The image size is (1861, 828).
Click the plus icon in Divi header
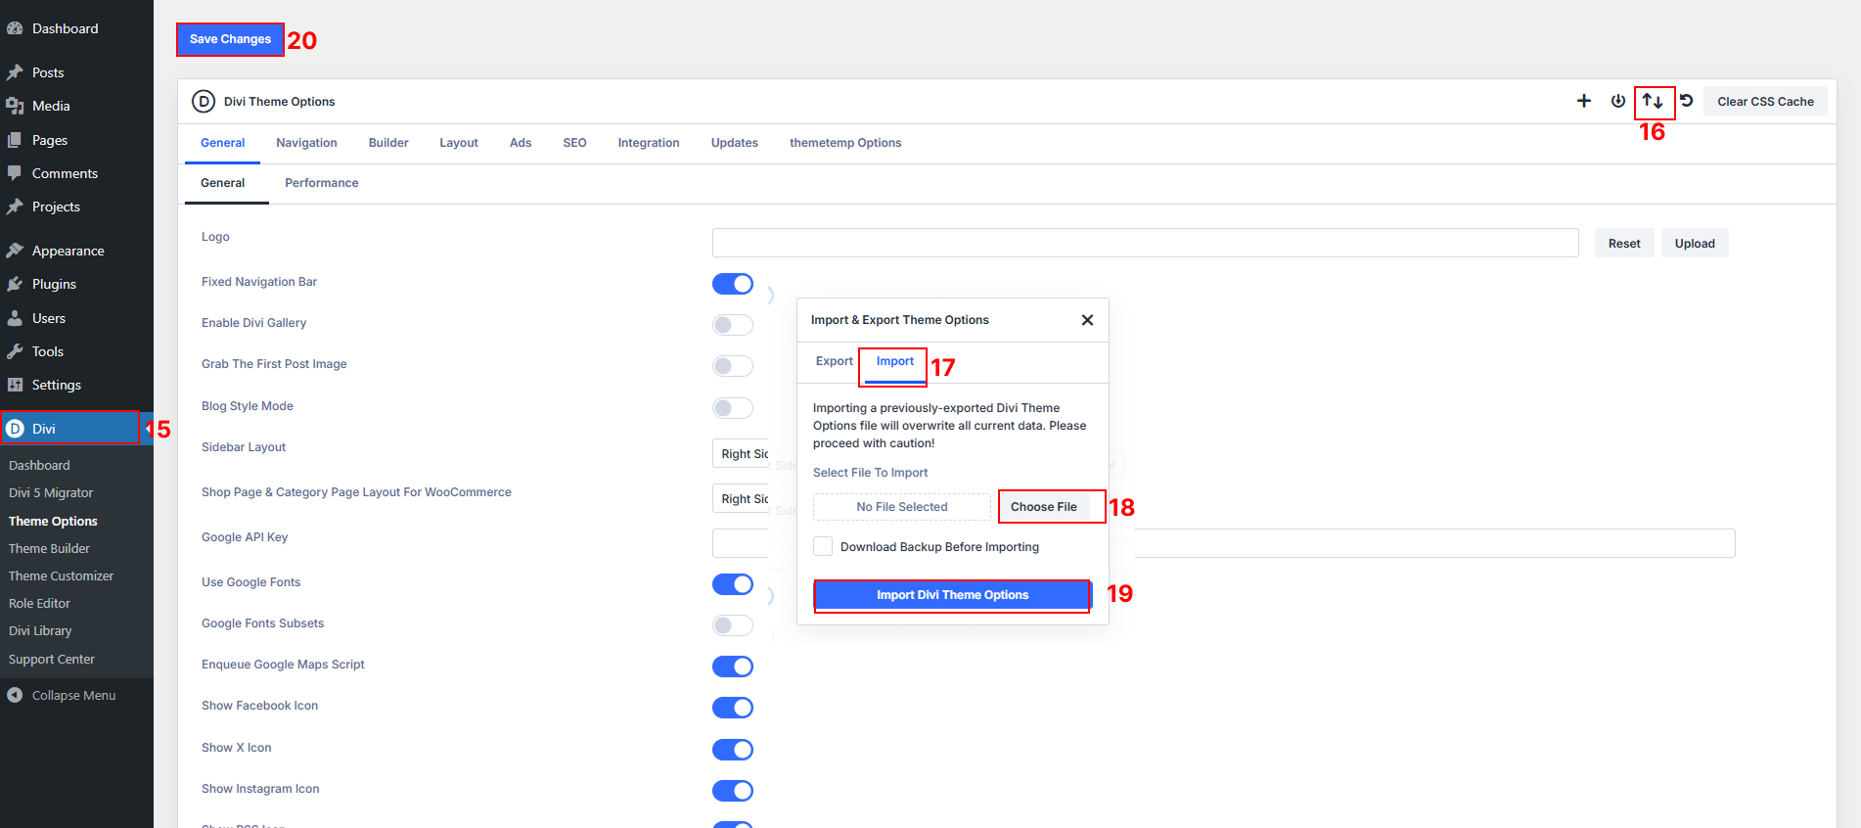(1584, 101)
